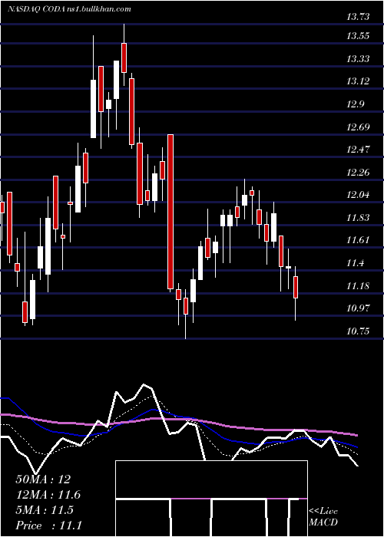Click the MACD histogram panel box
The image size is (384, 537).
(211, 499)
